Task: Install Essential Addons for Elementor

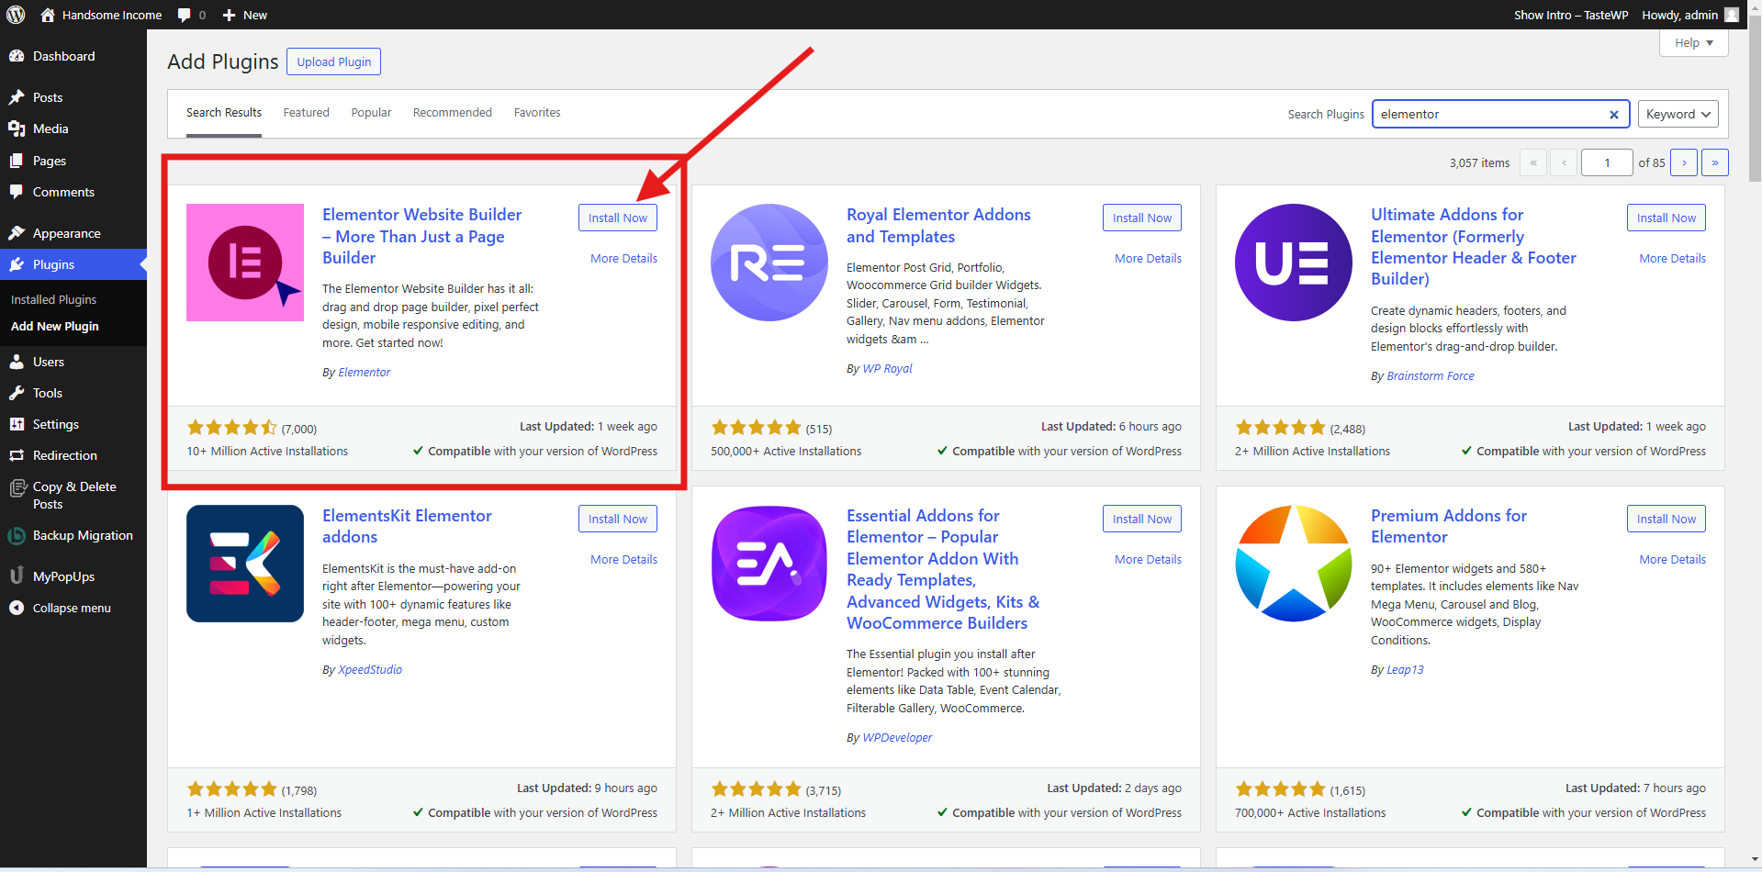Action: click(1142, 519)
